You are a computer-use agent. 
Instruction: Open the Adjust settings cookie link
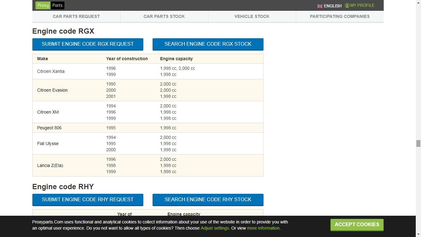[x=215, y=228]
